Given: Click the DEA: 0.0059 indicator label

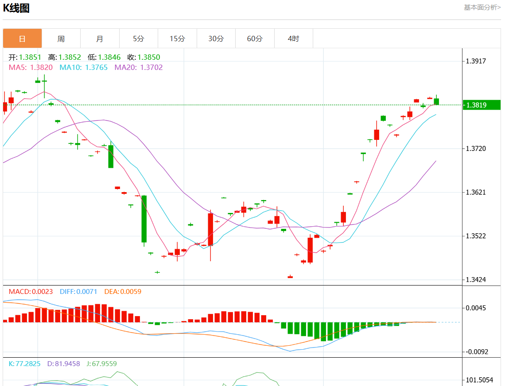Looking at the screenshot, I should pos(123,292).
